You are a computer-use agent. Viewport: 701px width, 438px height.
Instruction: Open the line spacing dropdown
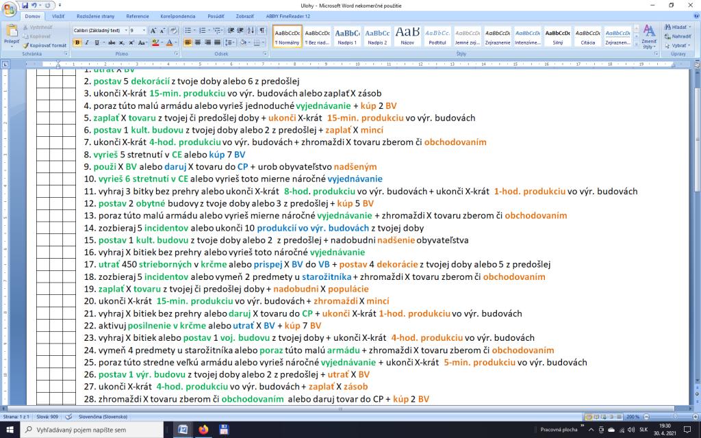(230, 42)
